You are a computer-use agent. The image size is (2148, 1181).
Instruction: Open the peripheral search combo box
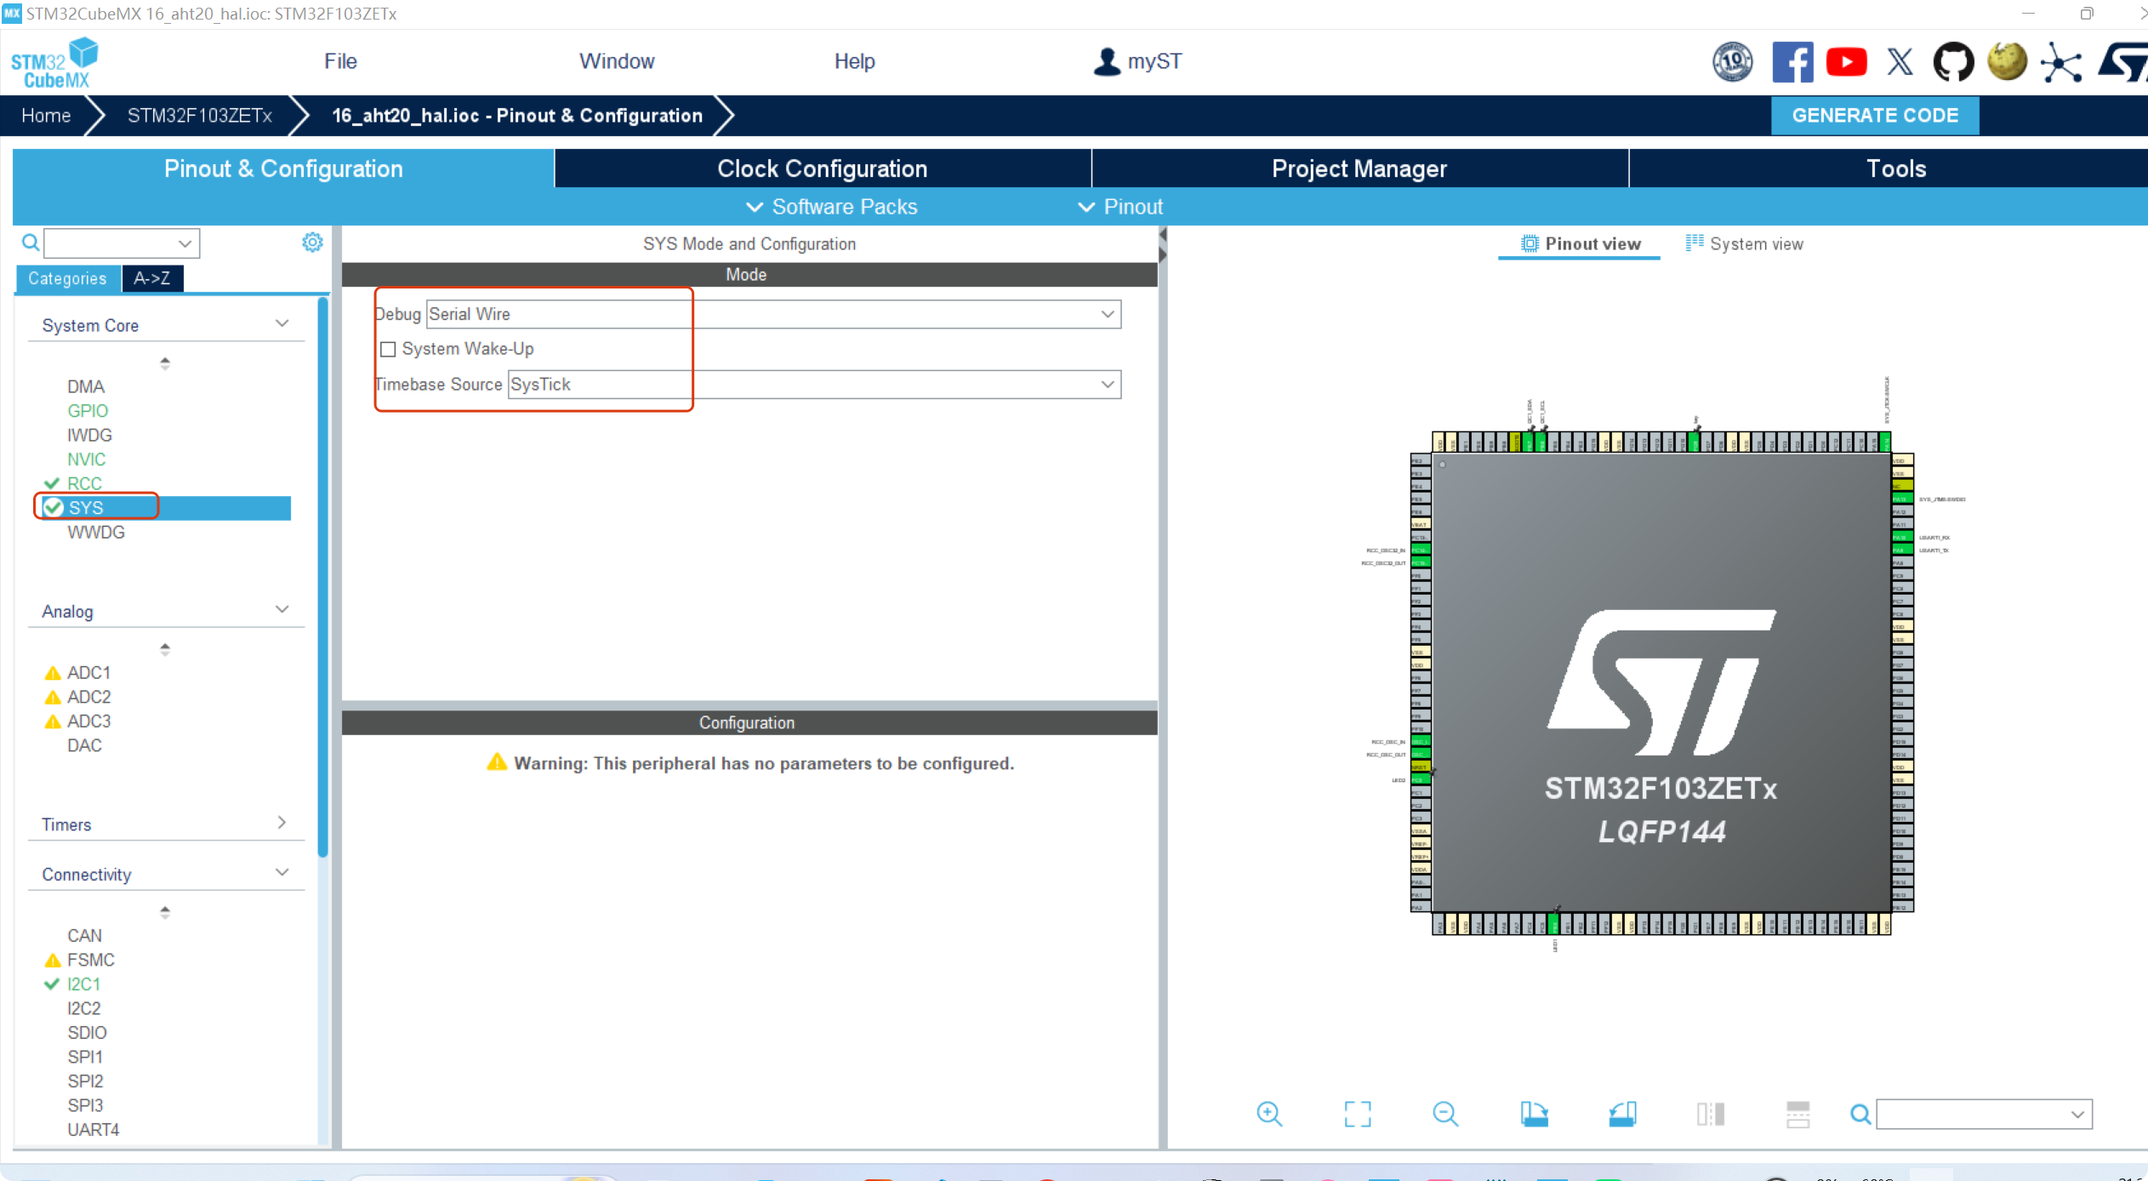click(x=122, y=243)
